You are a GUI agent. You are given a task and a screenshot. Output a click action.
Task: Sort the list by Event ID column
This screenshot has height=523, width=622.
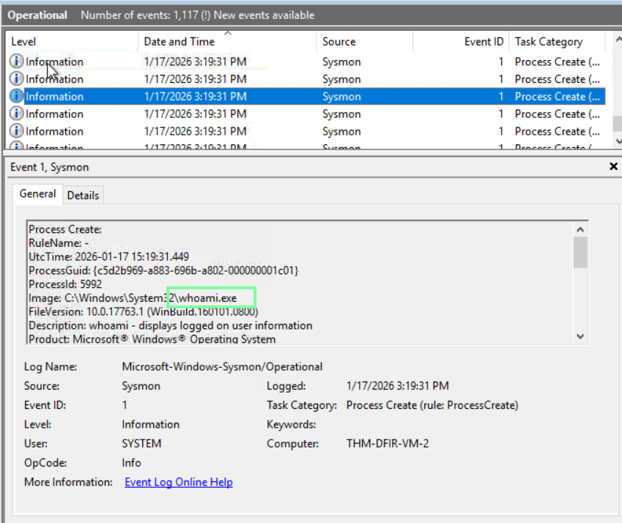click(x=483, y=42)
